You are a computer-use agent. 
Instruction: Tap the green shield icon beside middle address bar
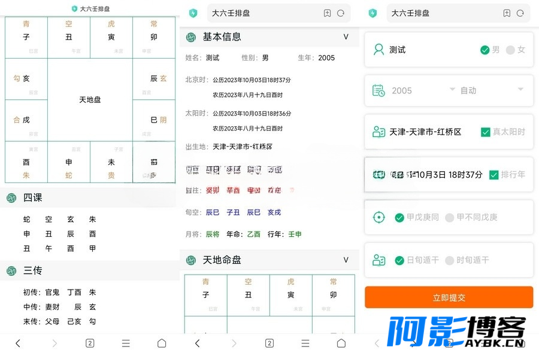tap(193, 13)
